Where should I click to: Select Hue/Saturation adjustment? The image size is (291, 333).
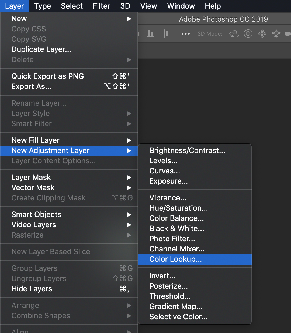178,208
